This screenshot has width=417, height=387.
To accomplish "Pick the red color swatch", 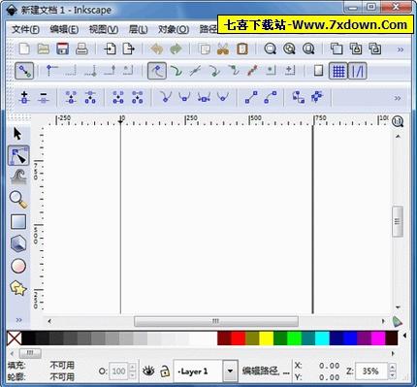I will point(239,339).
